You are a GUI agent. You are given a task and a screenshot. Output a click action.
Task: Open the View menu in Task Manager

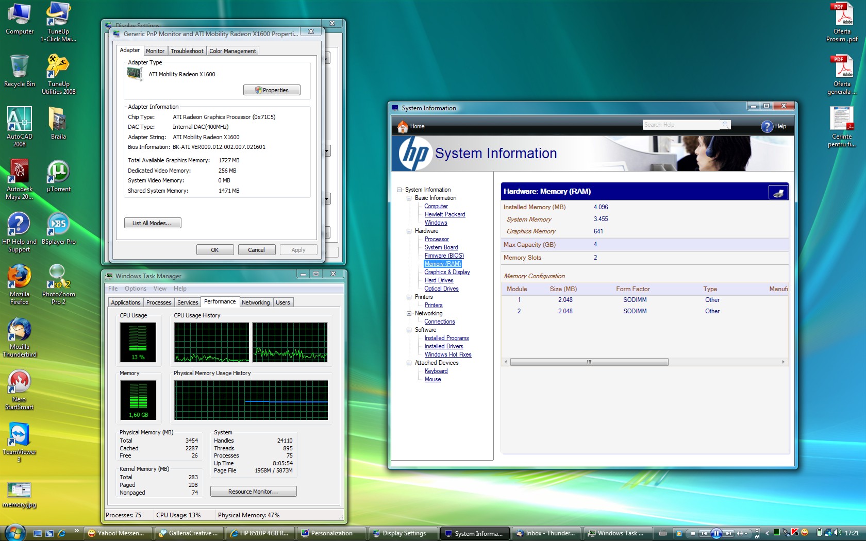160,289
